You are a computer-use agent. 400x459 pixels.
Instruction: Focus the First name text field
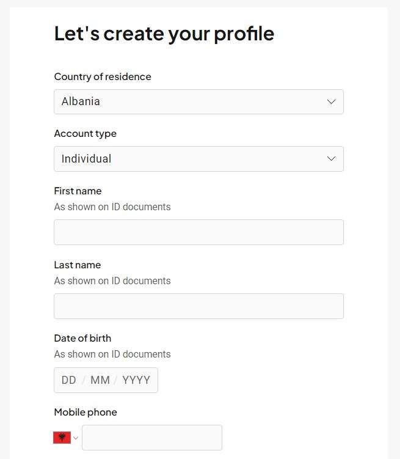tap(198, 232)
